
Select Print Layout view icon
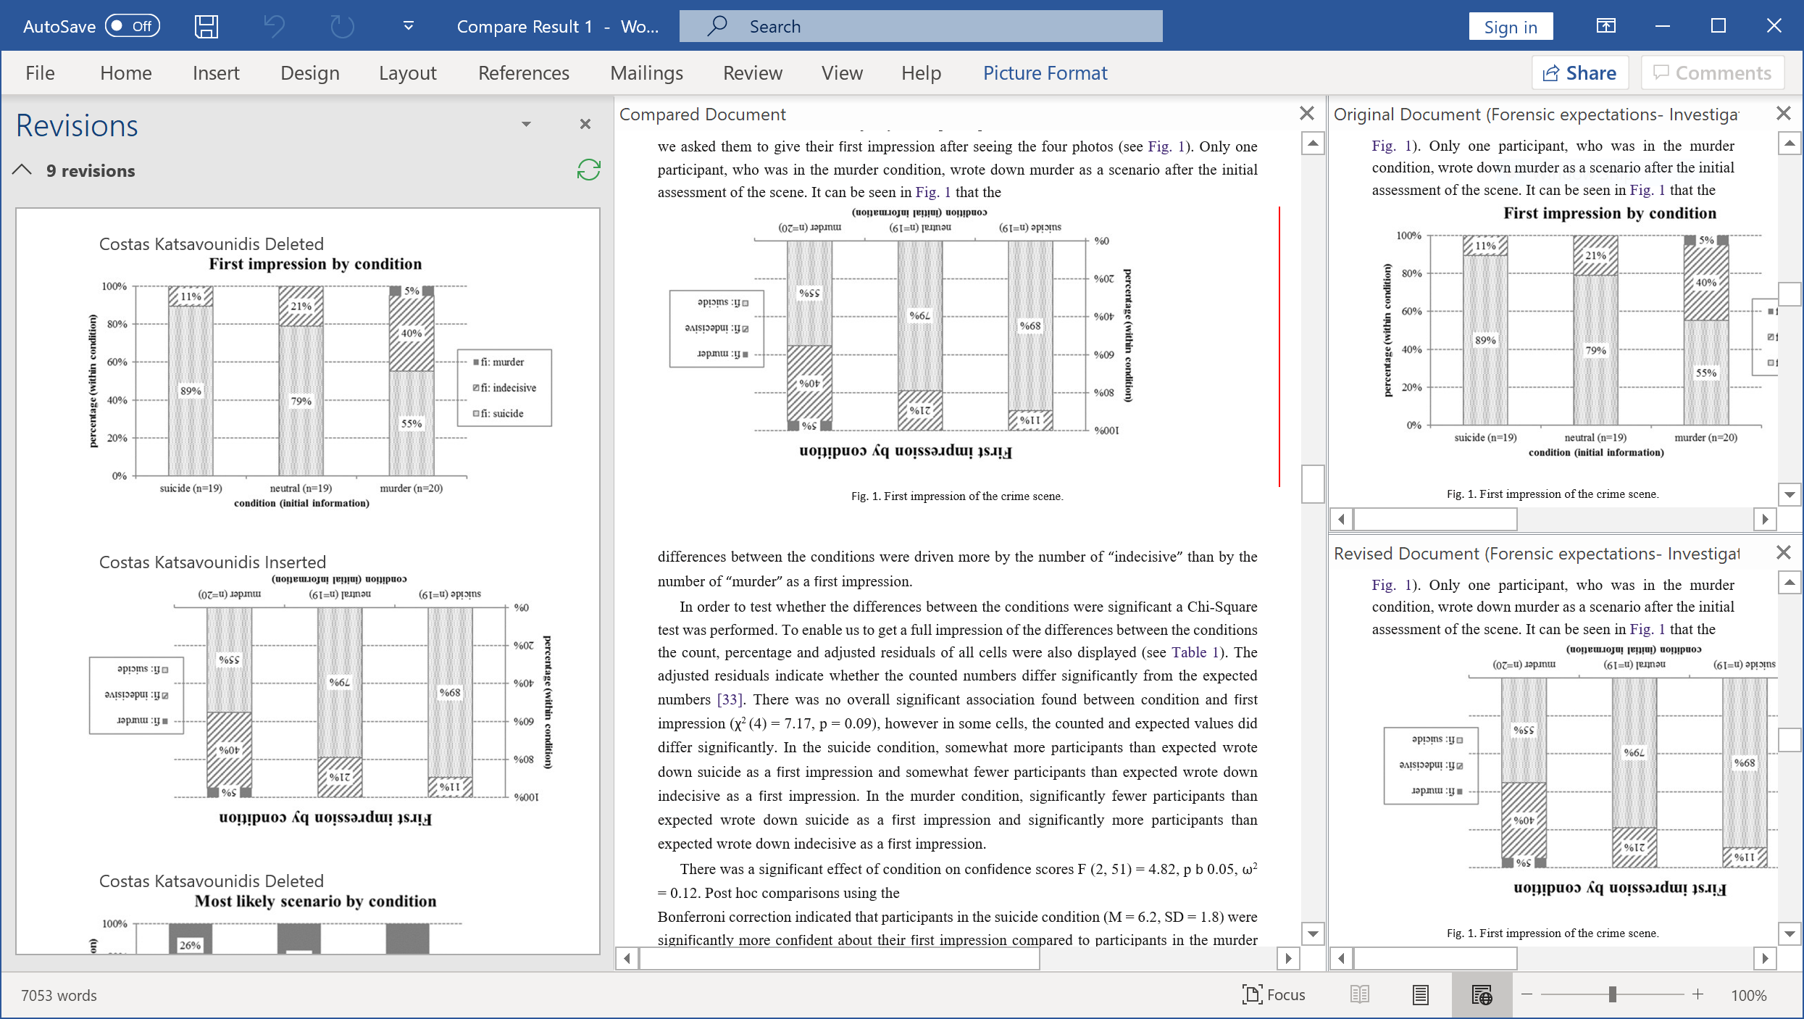tap(1420, 994)
